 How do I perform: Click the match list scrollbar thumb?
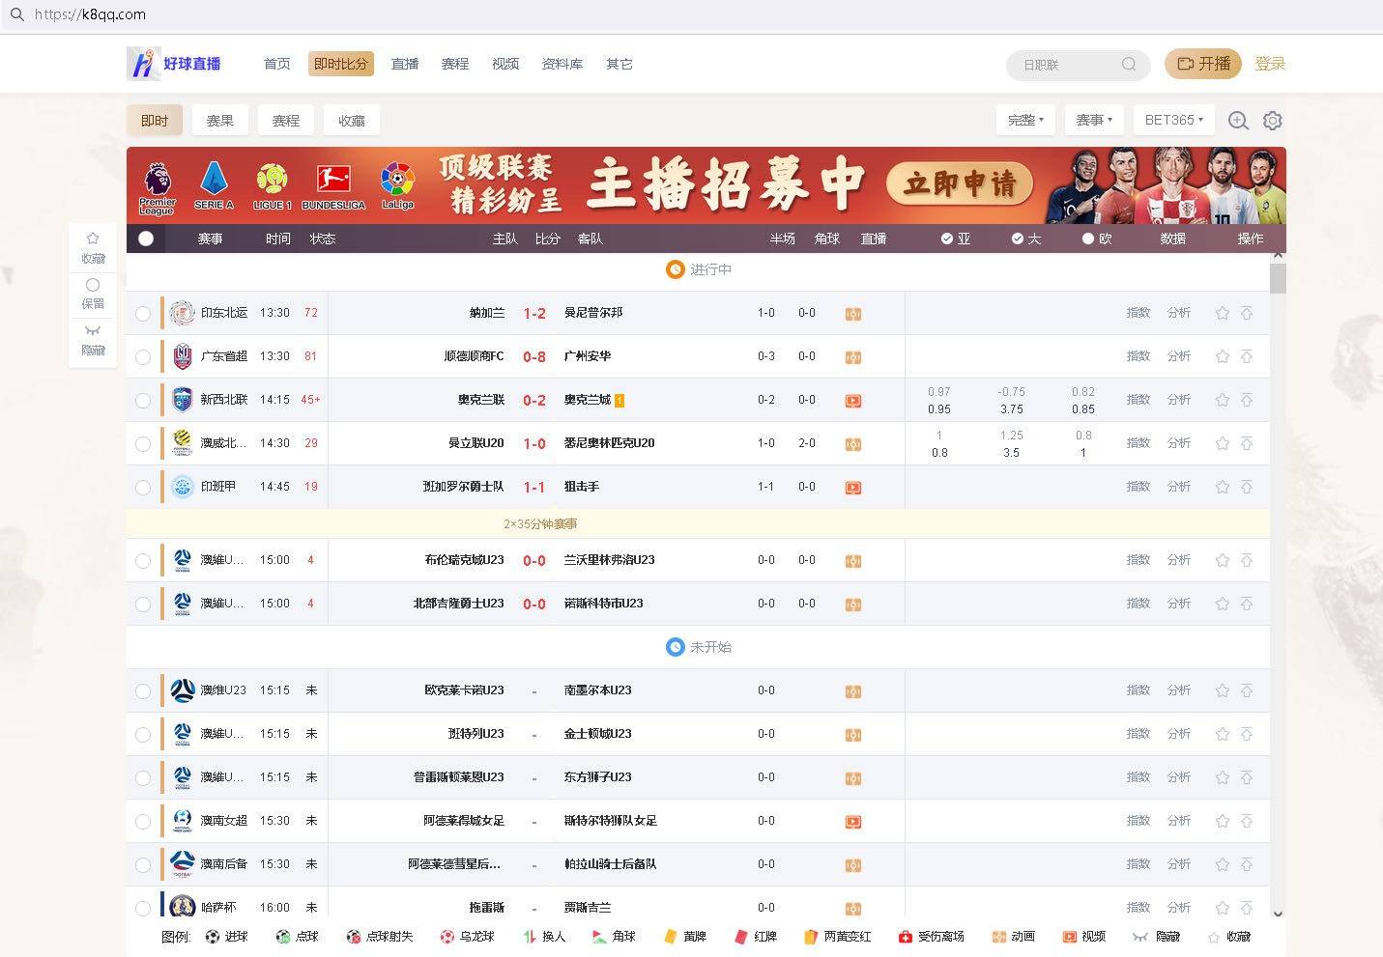(1278, 278)
